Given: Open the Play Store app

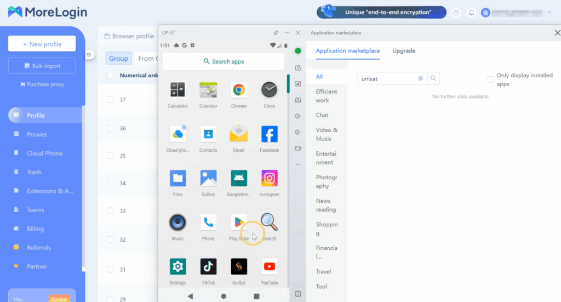Looking at the screenshot, I should pos(238,223).
